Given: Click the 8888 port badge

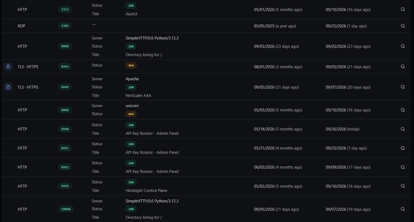Looking at the screenshot, I should (65, 110).
